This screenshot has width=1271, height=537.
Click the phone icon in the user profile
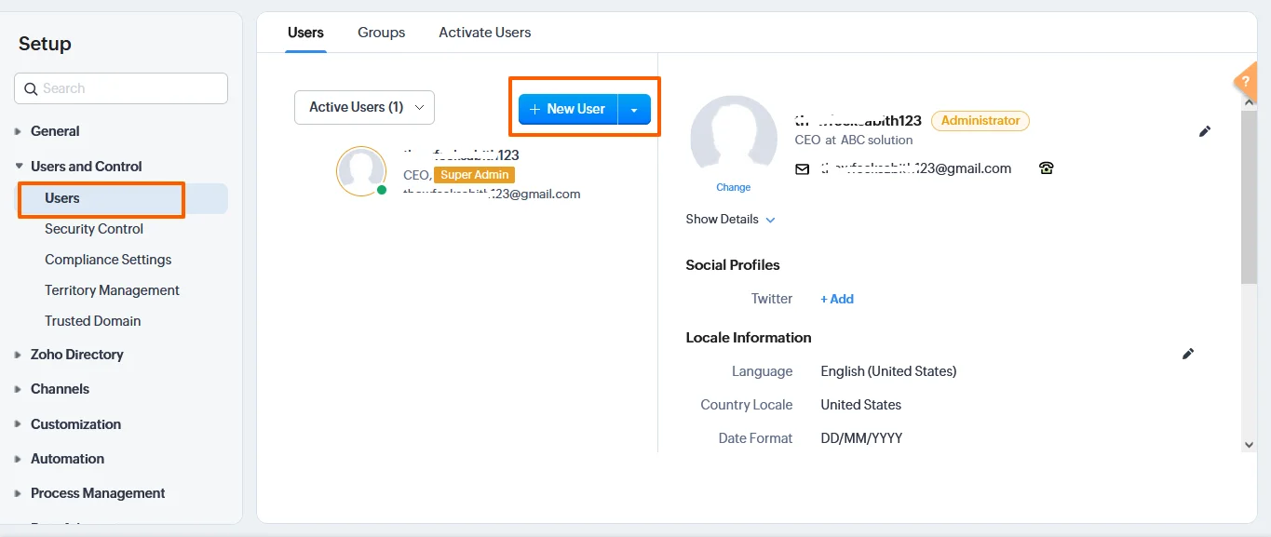pos(1046,168)
